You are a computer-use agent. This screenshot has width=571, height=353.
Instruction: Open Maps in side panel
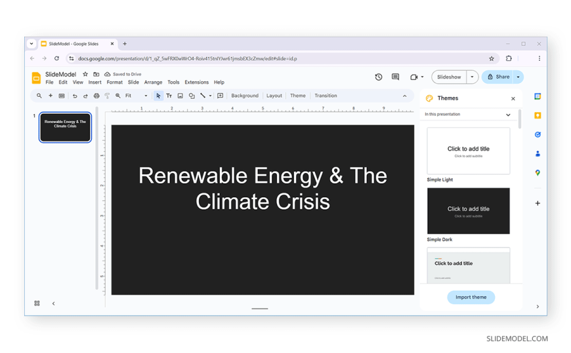pyautogui.click(x=538, y=173)
